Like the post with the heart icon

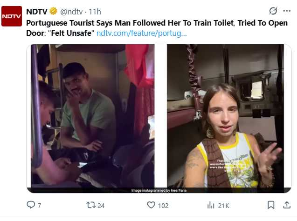pos(151,205)
